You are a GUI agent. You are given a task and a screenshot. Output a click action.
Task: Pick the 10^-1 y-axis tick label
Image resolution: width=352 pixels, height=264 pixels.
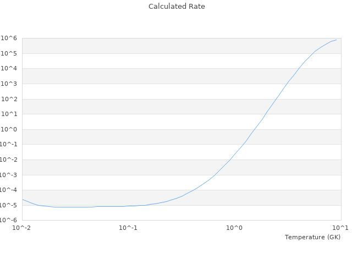pos(10,145)
